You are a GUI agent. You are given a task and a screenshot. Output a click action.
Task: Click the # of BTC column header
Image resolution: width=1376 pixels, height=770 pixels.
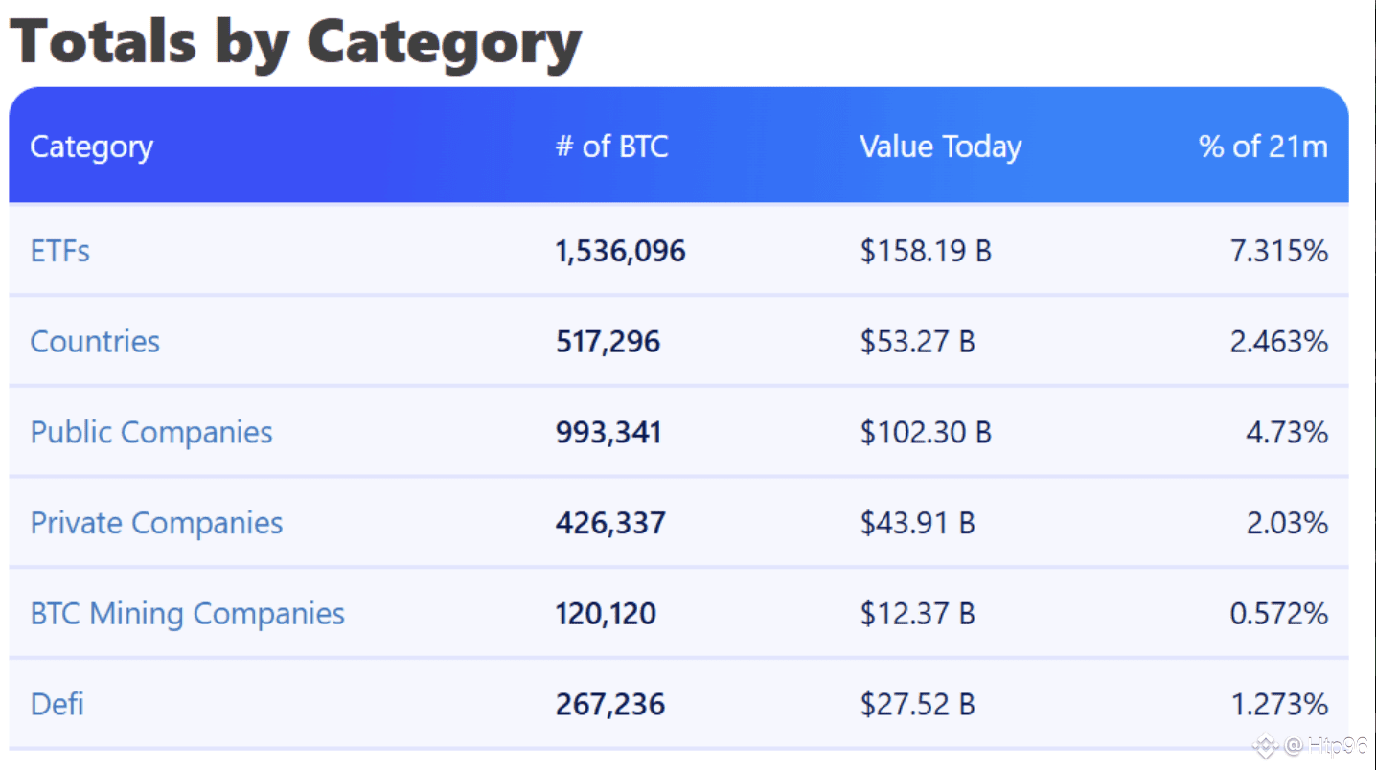[x=611, y=147]
